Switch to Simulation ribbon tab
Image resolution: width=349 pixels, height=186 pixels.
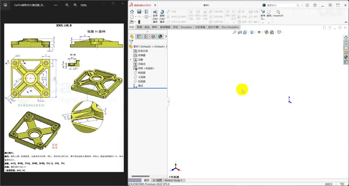click(x=186, y=27)
